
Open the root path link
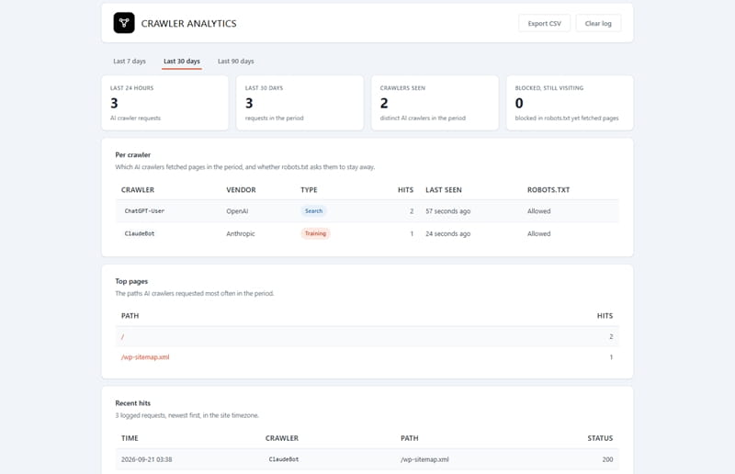(122, 336)
